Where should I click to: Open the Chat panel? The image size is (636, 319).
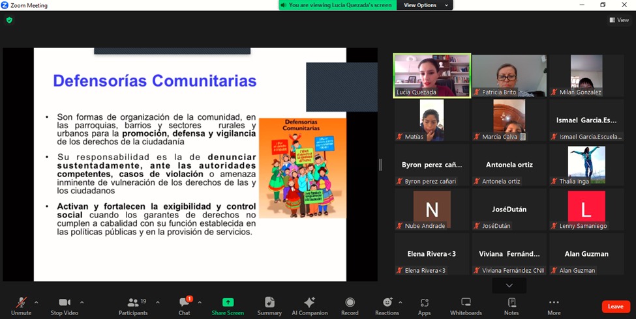point(184,305)
